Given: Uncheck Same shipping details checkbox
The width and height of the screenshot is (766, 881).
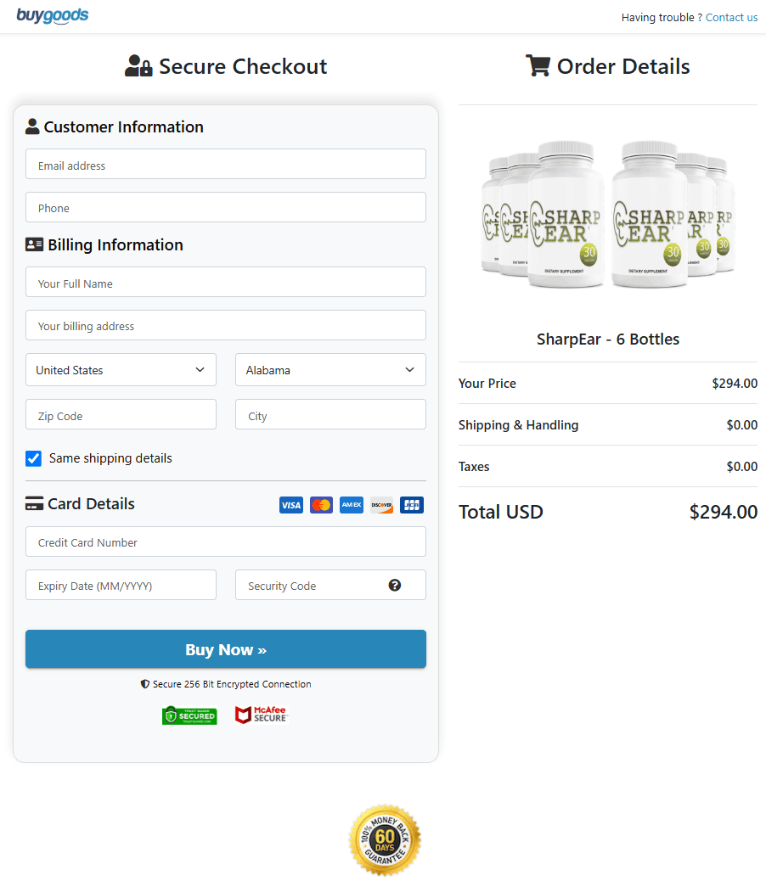Looking at the screenshot, I should (34, 458).
